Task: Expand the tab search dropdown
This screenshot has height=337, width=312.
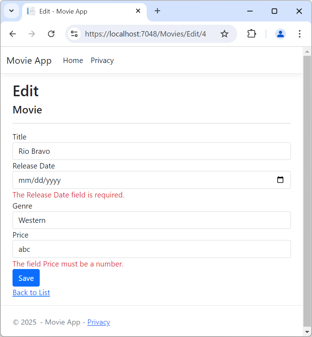Action: [x=11, y=11]
